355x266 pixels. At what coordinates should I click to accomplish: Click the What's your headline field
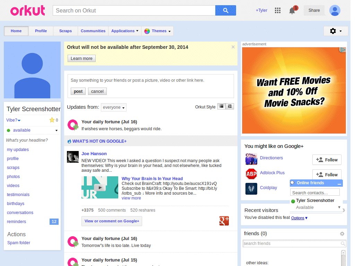(x=27, y=140)
